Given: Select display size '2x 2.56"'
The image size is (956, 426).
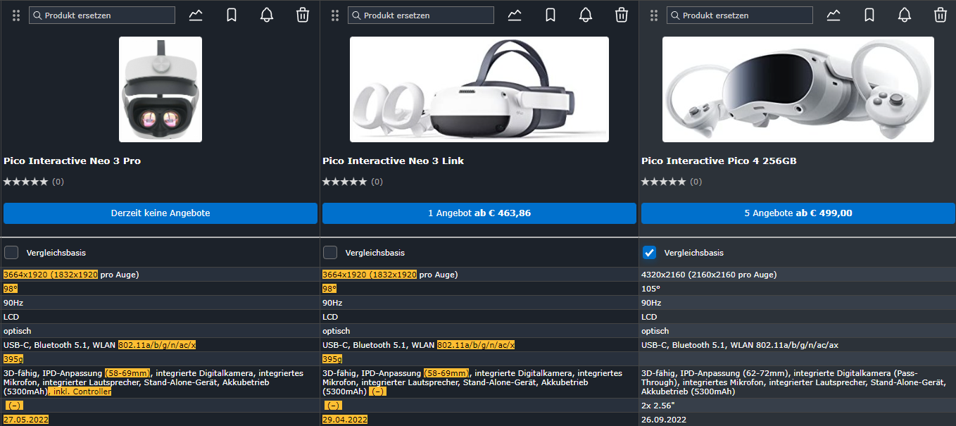Looking at the screenshot, I should pos(658,406).
